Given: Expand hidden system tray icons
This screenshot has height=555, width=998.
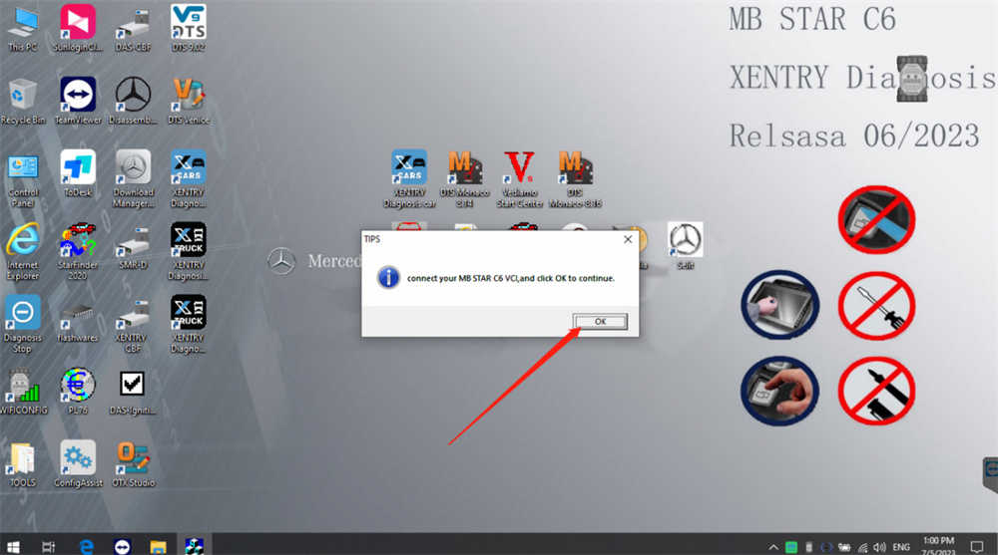Looking at the screenshot, I should click(773, 546).
